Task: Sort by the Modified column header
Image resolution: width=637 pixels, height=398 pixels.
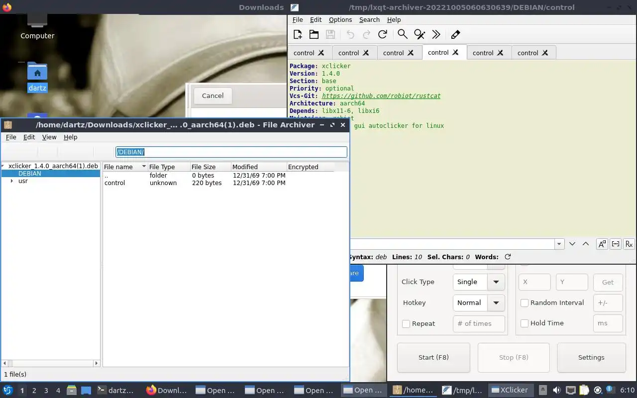Action: point(259,167)
